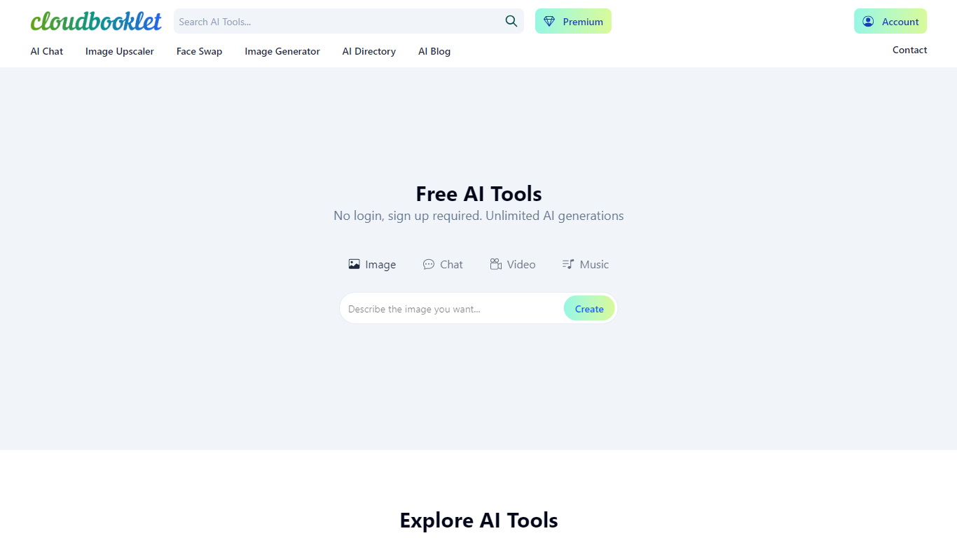Click the Free AI Tools heading
This screenshot has width=957, height=538.
tap(478, 193)
